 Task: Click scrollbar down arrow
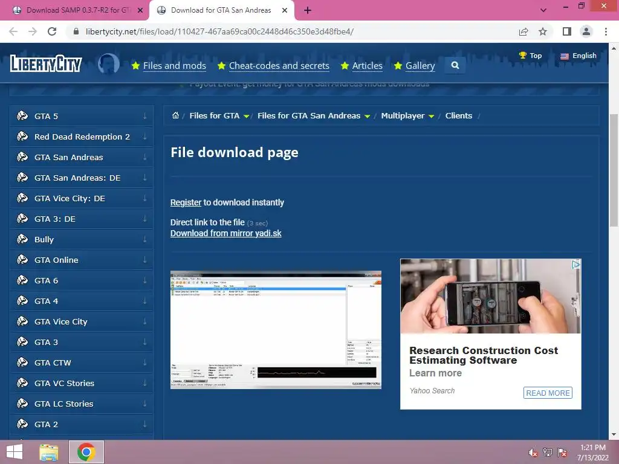click(614, 434)
